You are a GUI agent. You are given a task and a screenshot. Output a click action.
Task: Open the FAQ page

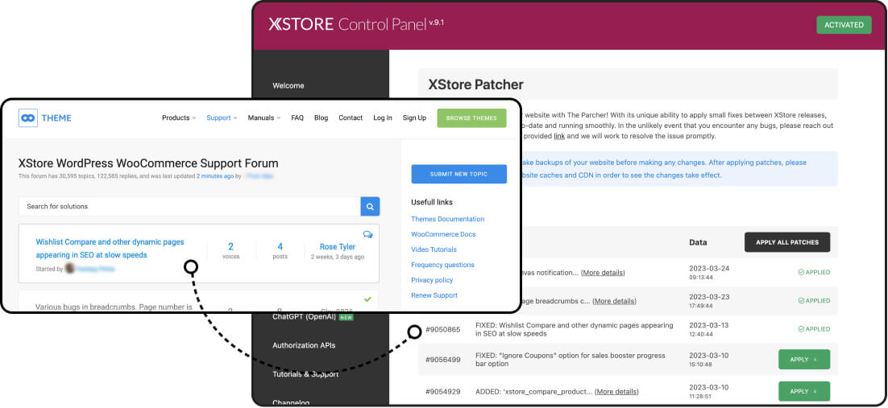297,117
